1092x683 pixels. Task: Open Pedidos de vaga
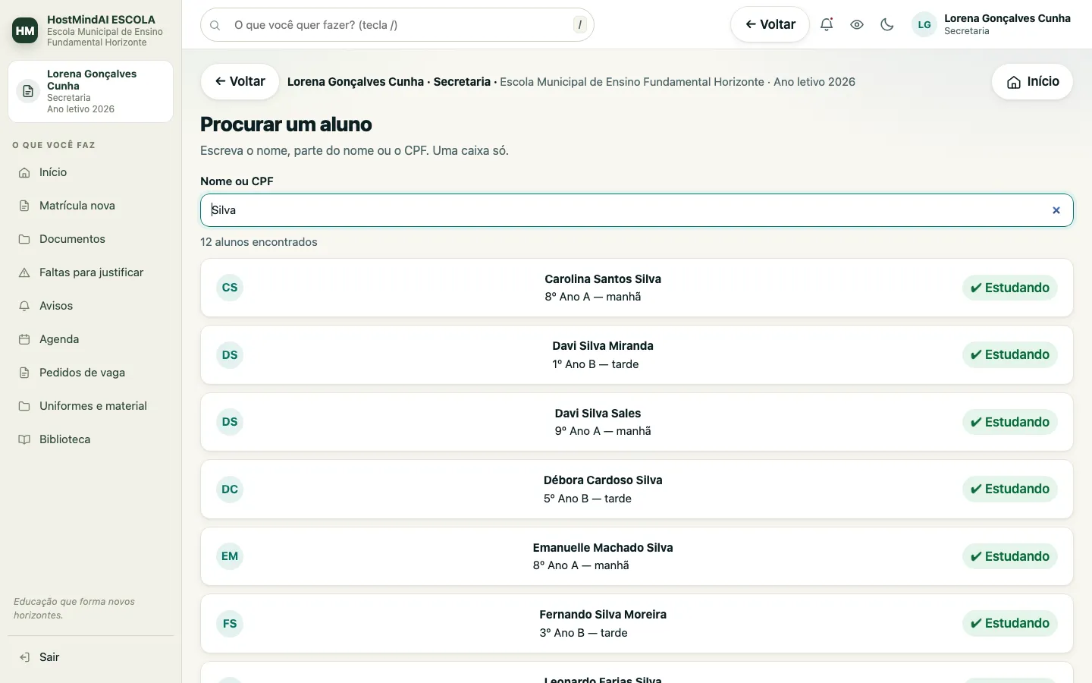pyautogui.click(x=91, y=373)
